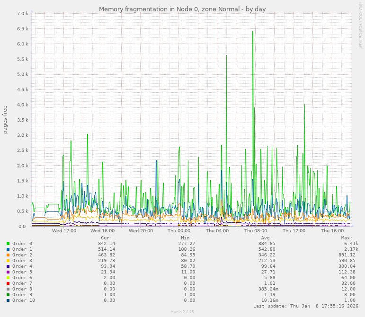Select the 'Order 9' legend label
Image resolution: width=365 pixels, height=317 pixels.
coord(22,294)
